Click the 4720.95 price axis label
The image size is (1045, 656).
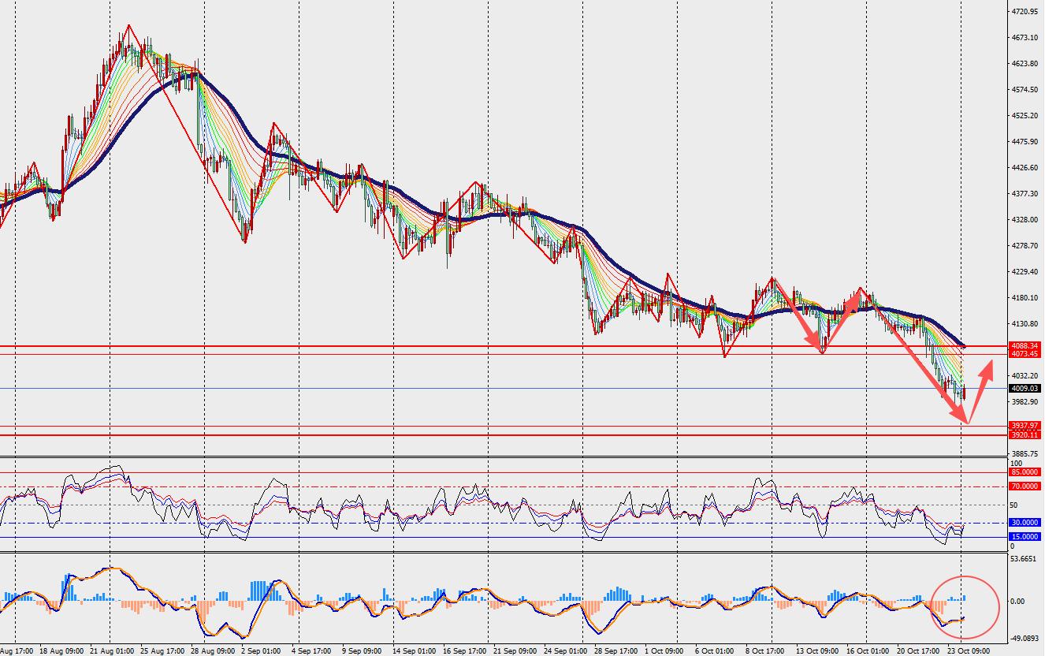1026,12
